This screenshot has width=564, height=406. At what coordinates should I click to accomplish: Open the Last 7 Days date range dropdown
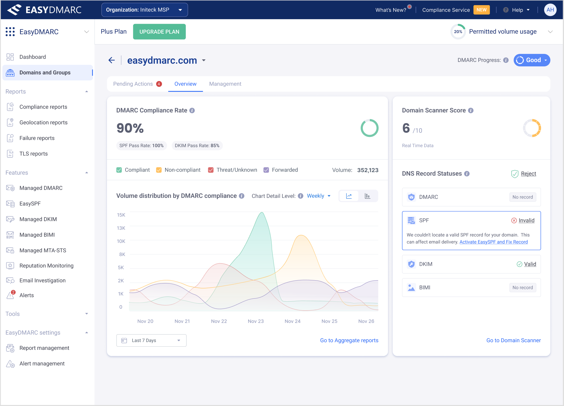pyautogui.click(x=151, y=341)
